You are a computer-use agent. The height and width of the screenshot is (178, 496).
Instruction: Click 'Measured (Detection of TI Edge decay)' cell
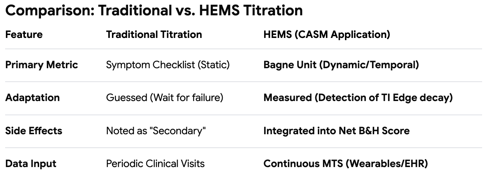(x=358, y=98)
